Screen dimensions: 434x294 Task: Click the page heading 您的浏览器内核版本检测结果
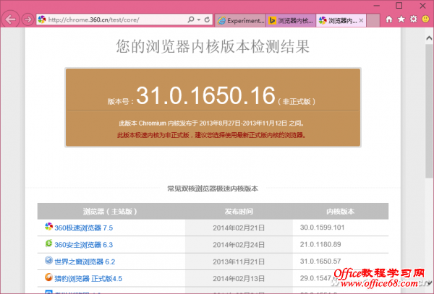coord(213,46)
